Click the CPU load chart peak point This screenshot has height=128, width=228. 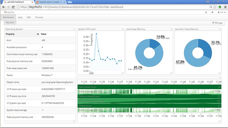[96, 34]
